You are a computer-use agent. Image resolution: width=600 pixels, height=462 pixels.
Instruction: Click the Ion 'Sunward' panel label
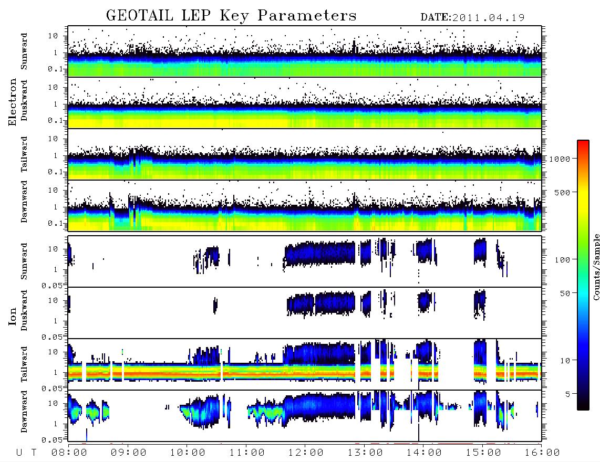point(24,261)
